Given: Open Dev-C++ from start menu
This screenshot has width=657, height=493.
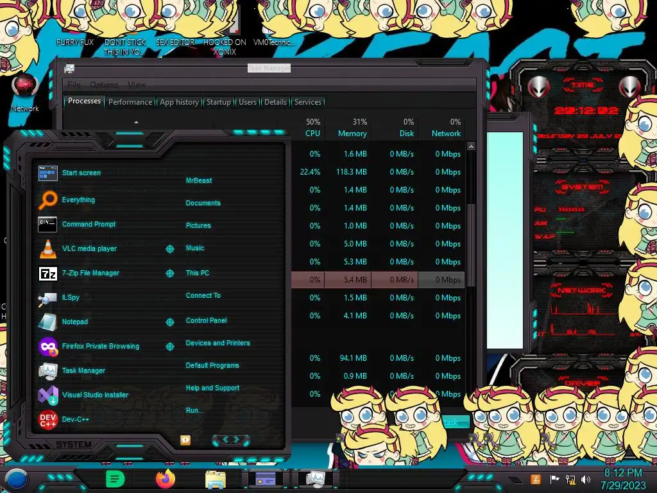Looking at the screenshot, I should (47, 420).
